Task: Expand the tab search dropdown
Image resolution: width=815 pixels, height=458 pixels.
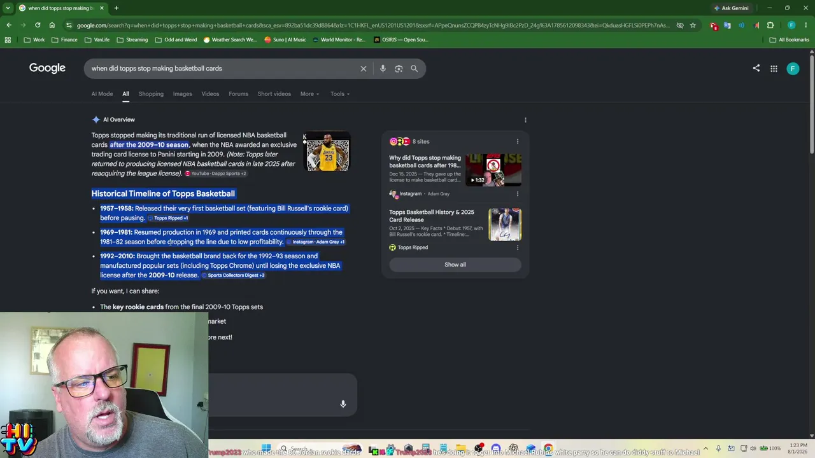Action: (8, 8)
